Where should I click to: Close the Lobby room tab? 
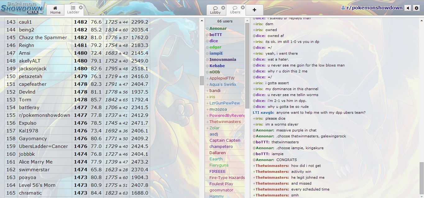point(223,7)
